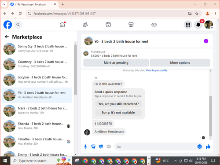Click the browser Forward button
220x165 pixels.
tap(12, 14)
